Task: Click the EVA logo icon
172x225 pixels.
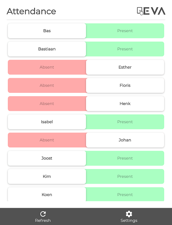Action: pyautogui.click(x=151, y=11)
